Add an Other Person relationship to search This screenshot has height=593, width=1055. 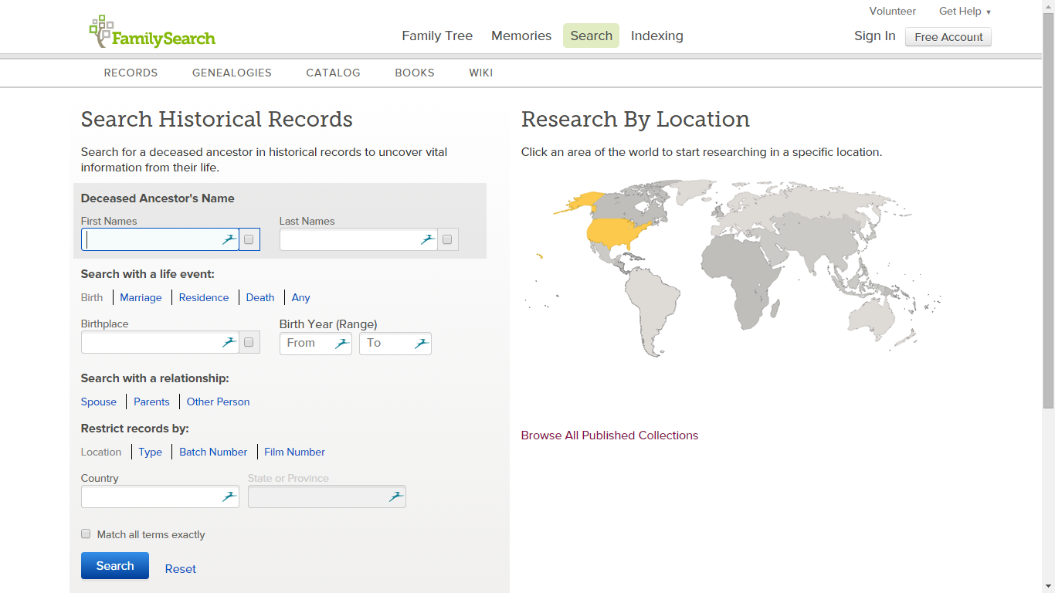tap(218, 402)
